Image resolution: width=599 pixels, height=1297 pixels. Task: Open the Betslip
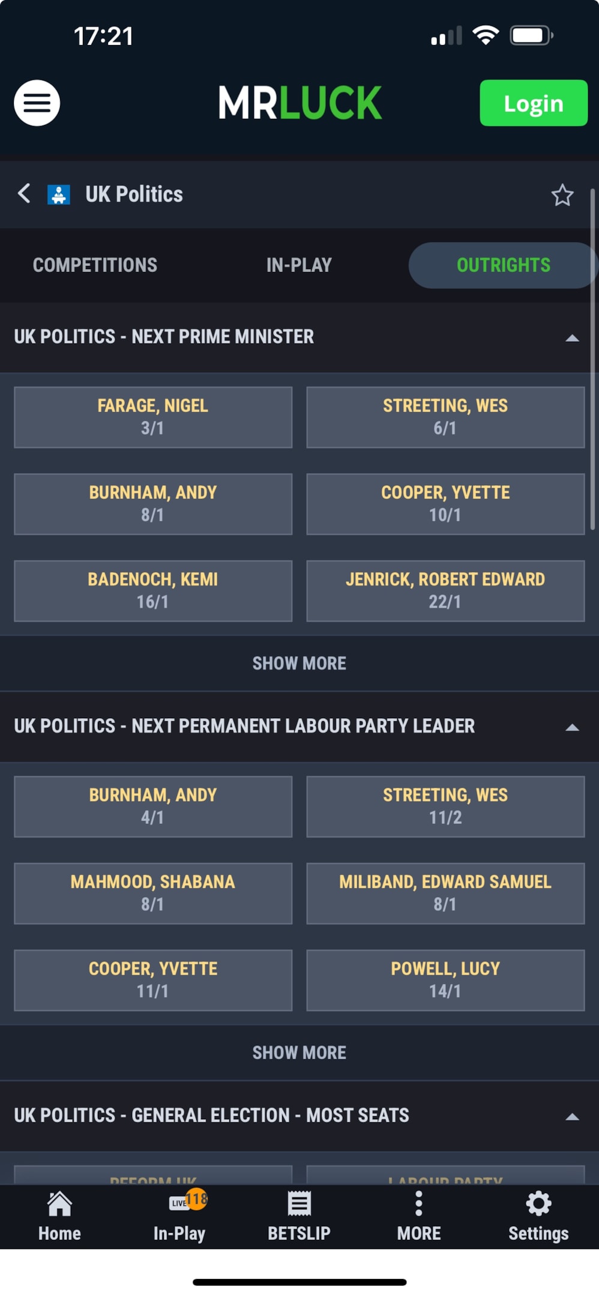point(299,1216)
